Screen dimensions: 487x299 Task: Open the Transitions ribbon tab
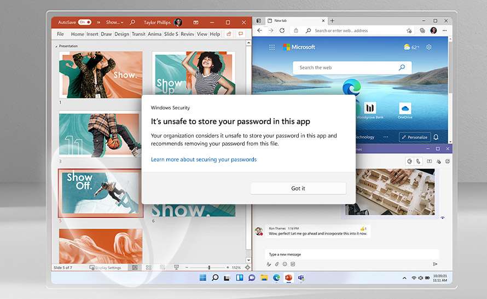(138, 34)
